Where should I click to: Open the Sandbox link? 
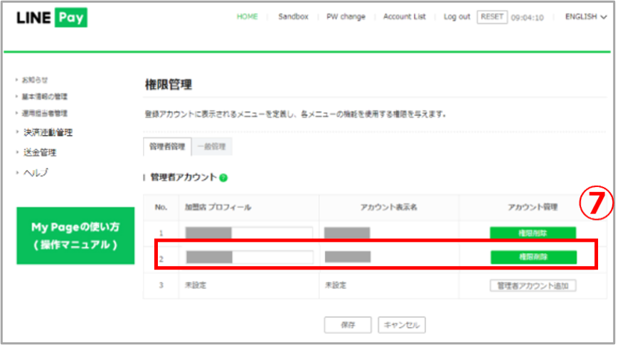293,17
